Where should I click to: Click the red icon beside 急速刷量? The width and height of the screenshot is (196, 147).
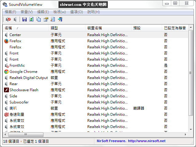tap(6, 115)
